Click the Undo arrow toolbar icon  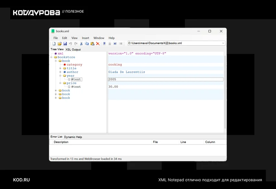coord(70,44)
